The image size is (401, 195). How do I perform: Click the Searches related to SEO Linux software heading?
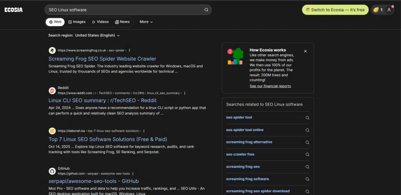(x=264, y=105)
